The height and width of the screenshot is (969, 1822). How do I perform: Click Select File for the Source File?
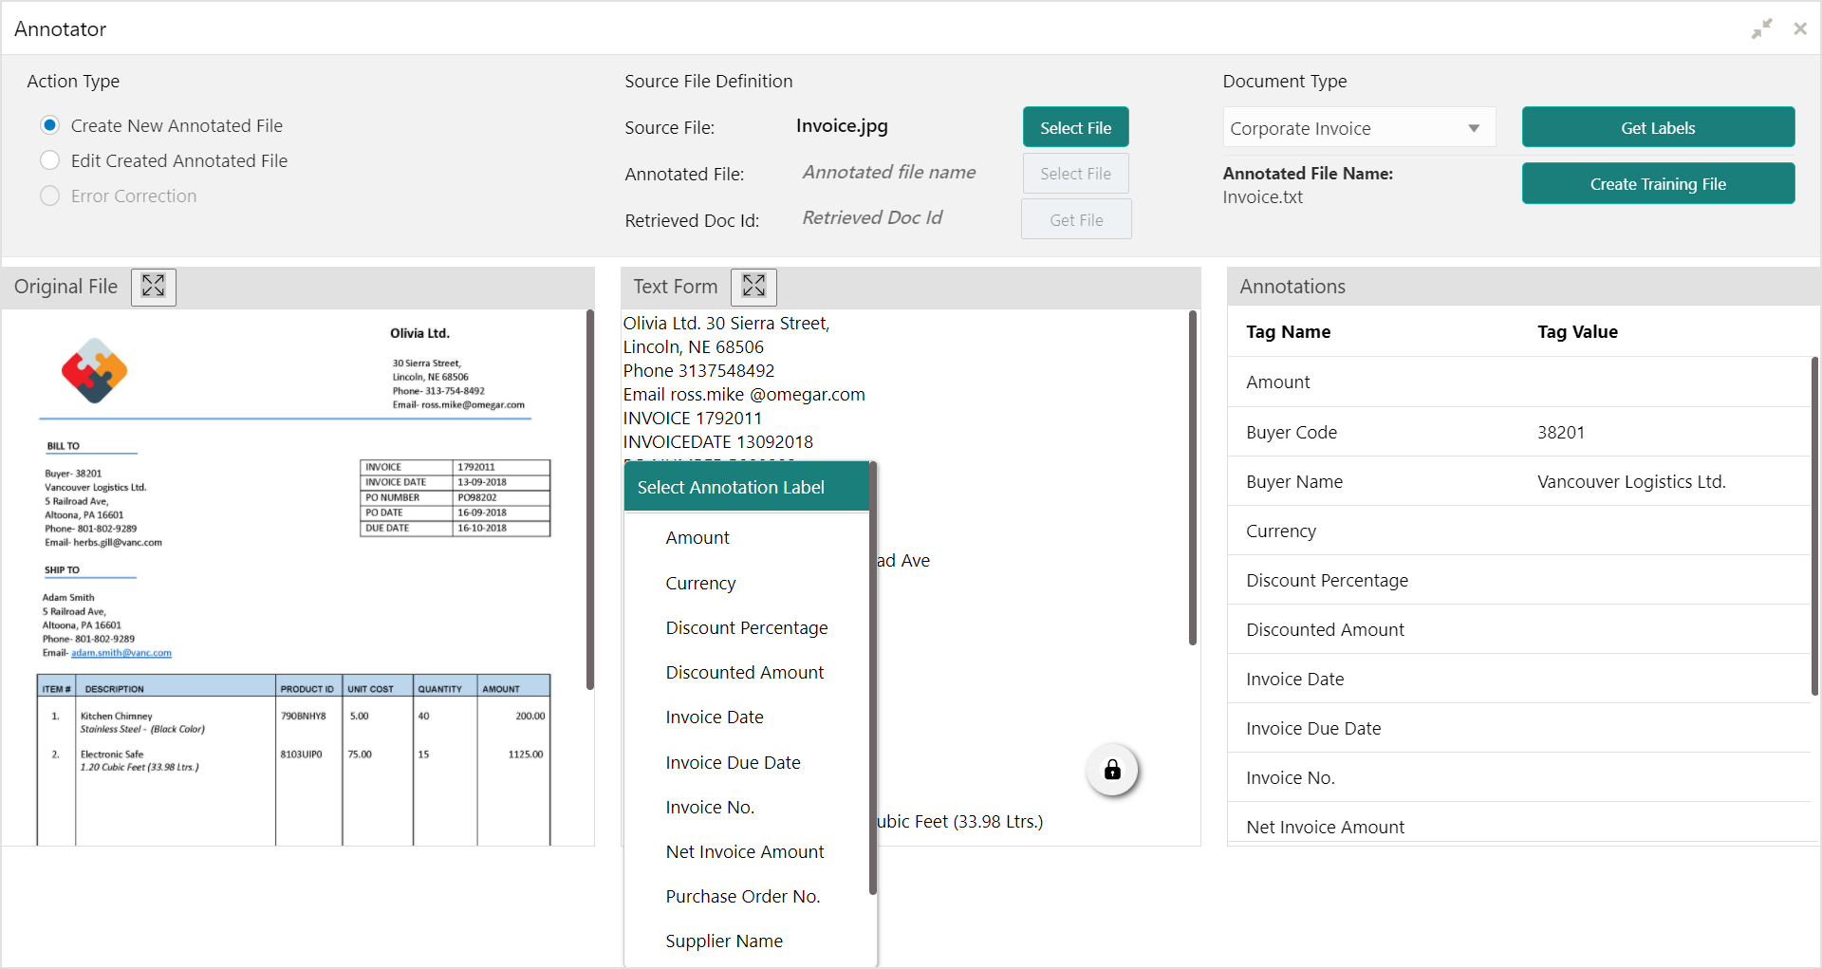click(1075, 127)
